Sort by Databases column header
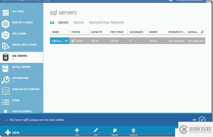Viewport: 213px width, 137px height. click(137, 32)
